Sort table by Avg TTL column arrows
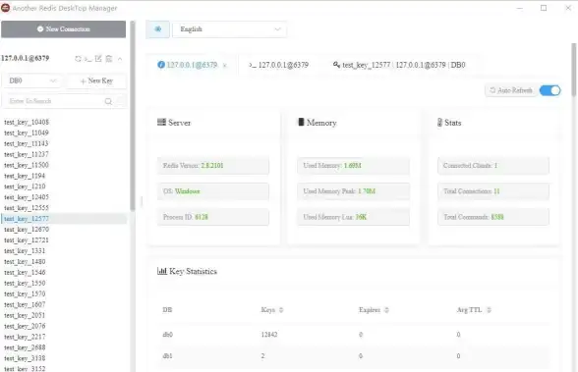The image size is (578, 372). tap(489, 310)
